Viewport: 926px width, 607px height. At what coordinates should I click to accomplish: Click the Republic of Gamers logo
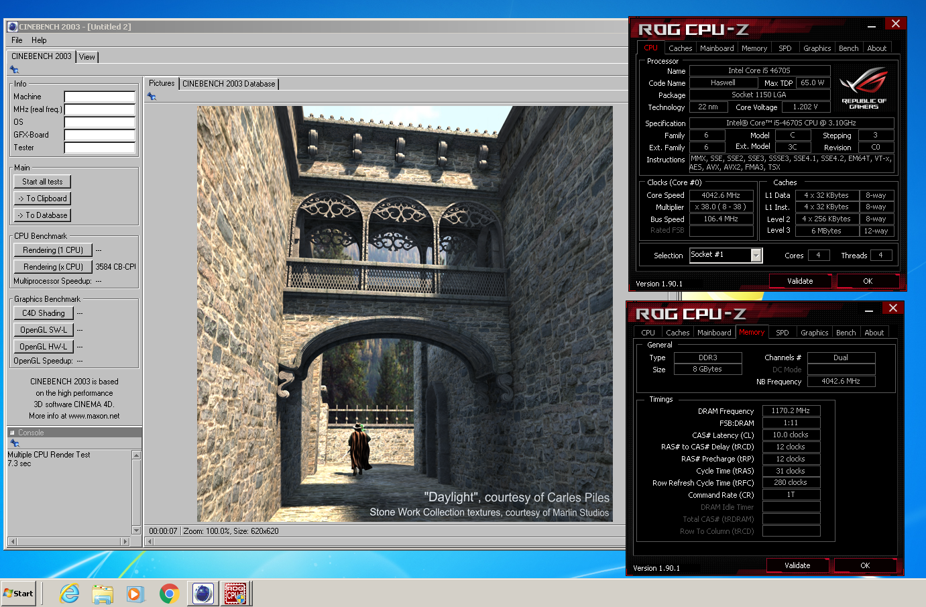[864, 88]
